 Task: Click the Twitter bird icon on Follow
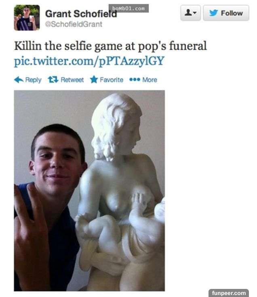pyautogui.click(x=213, y=13)
